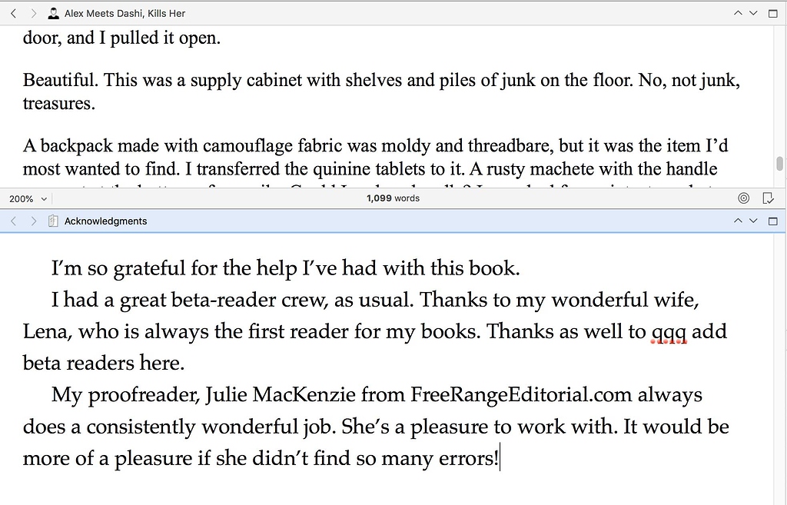Click the 1,099 words count display
Image resolution: width=787 pixels, height=505 pixels.
pyautogui.click(x=393, y=198)
